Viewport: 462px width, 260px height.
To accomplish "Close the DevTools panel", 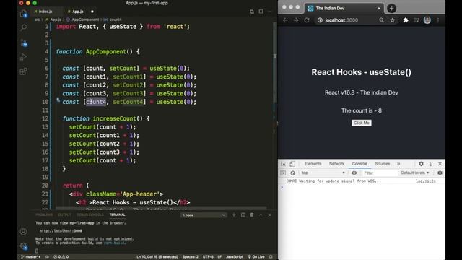I will (x=440, y=164).
